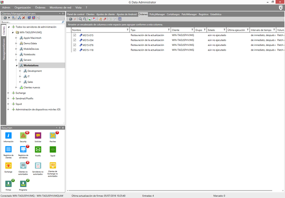Click the network group icon left of the red X
Image resolution: width=285 pixels, height=198 pixels.
[x=19, y=18]
